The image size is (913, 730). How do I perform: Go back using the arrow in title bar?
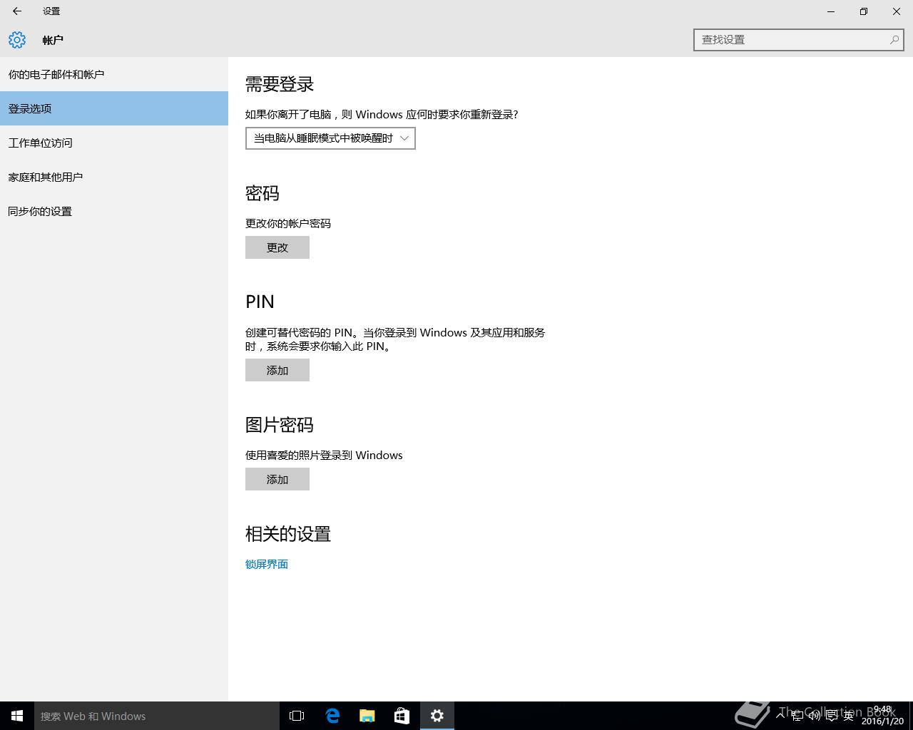click(x=17, y=11)
